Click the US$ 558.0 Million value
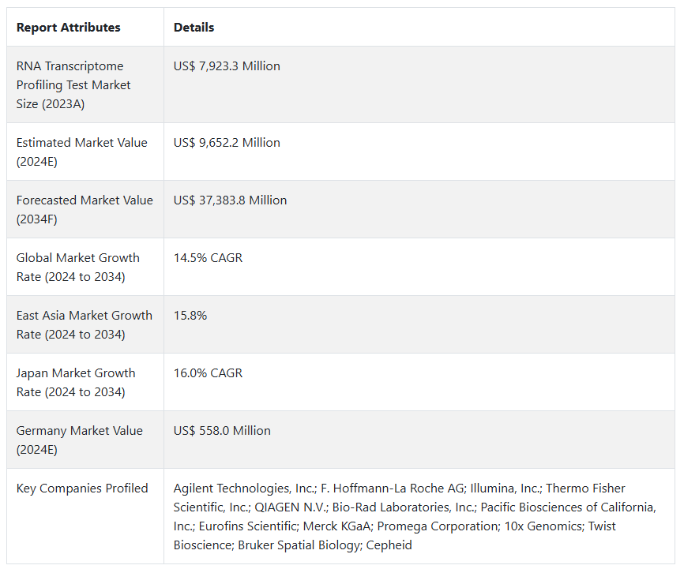This screenshot has height=569, width=684. pyautogui.click(x=222, y=431)
